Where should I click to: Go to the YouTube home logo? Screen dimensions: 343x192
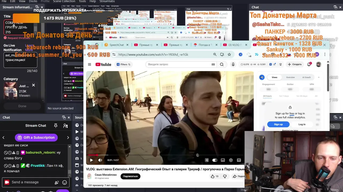coord(103,64)
